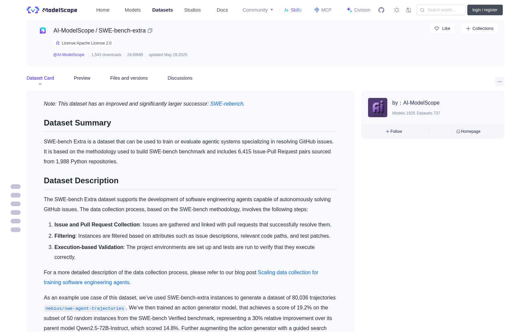Viewport: 531px width, 332px height.
Task: Focus the Search anything input field
Action: [x=441, y=10]
